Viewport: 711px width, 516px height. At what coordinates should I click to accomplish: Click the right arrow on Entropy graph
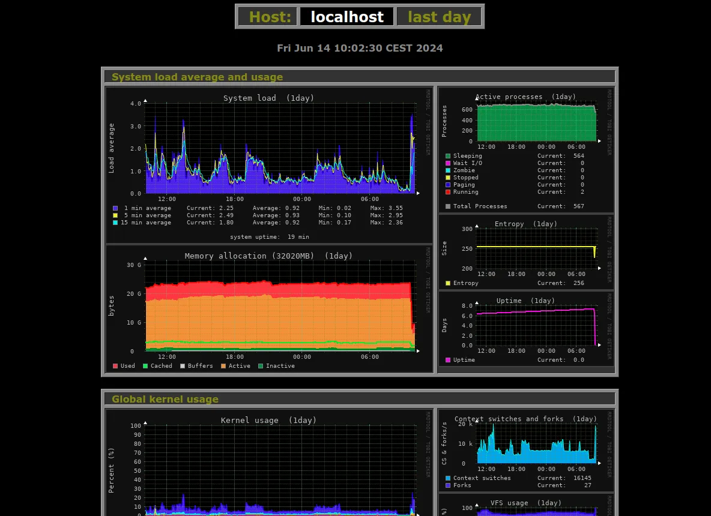[x=599, y=268]
